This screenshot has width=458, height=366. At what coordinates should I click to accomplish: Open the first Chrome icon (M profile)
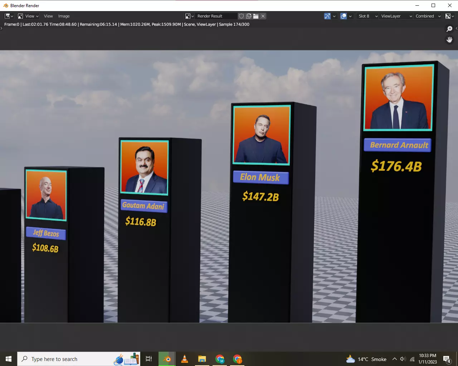220,359
